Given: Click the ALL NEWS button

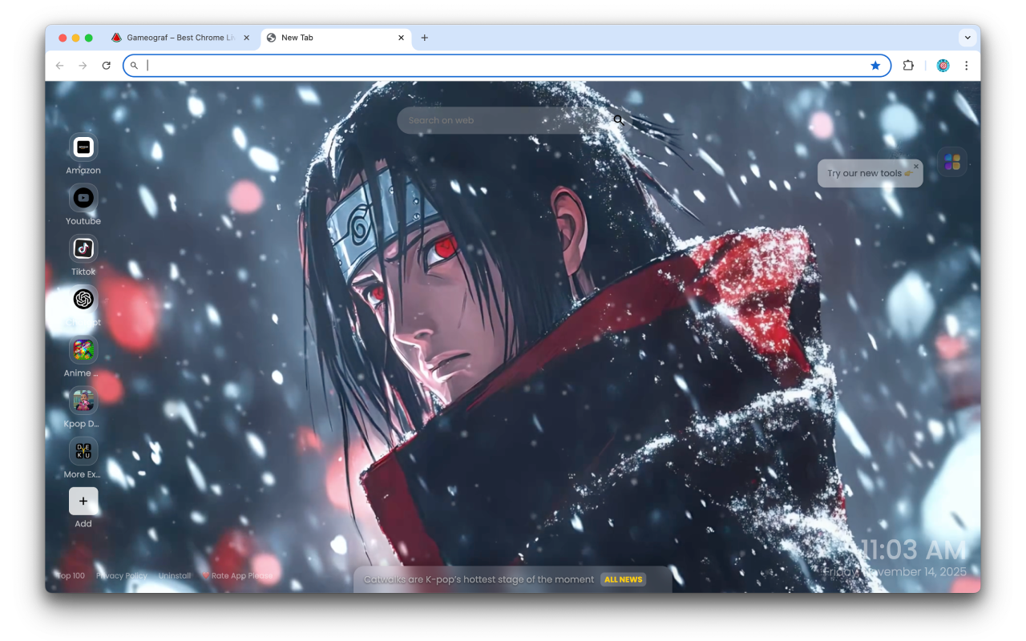Looking at the screenshot, I should [624, 579].
